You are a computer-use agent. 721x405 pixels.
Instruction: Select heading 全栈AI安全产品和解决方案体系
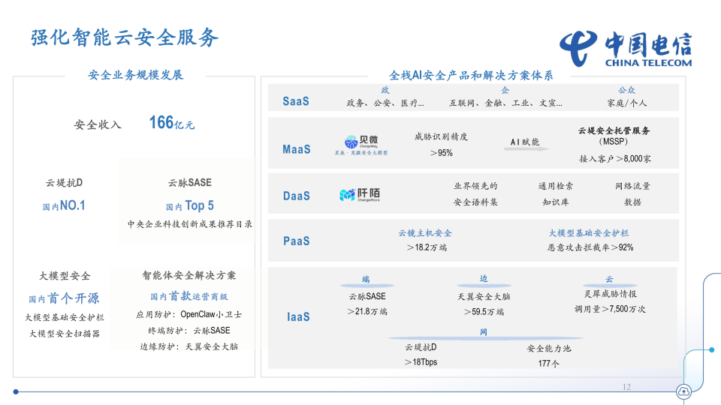pos(471,75)
